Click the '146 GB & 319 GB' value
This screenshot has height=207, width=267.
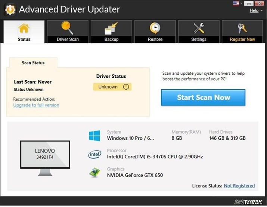[227, 138]
